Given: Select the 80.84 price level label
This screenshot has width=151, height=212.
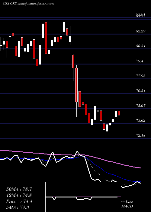Looking at the screenshot, I should pos(141,46).
